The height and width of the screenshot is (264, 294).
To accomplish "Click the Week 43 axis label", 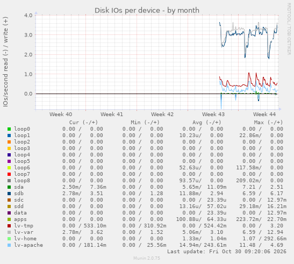I will point(213,115).
